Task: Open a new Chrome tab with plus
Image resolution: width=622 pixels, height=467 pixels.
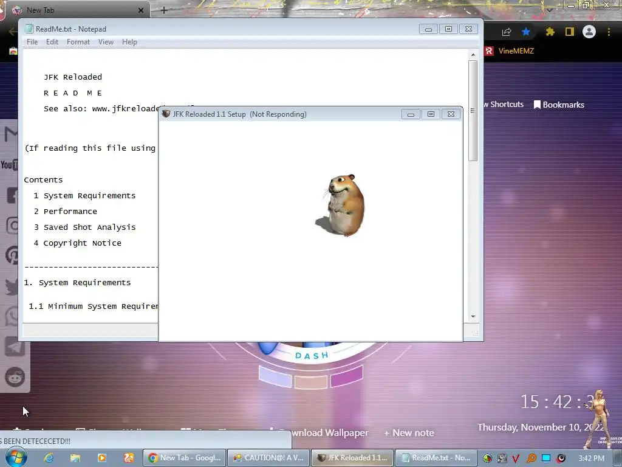Action: coord(164,10)
